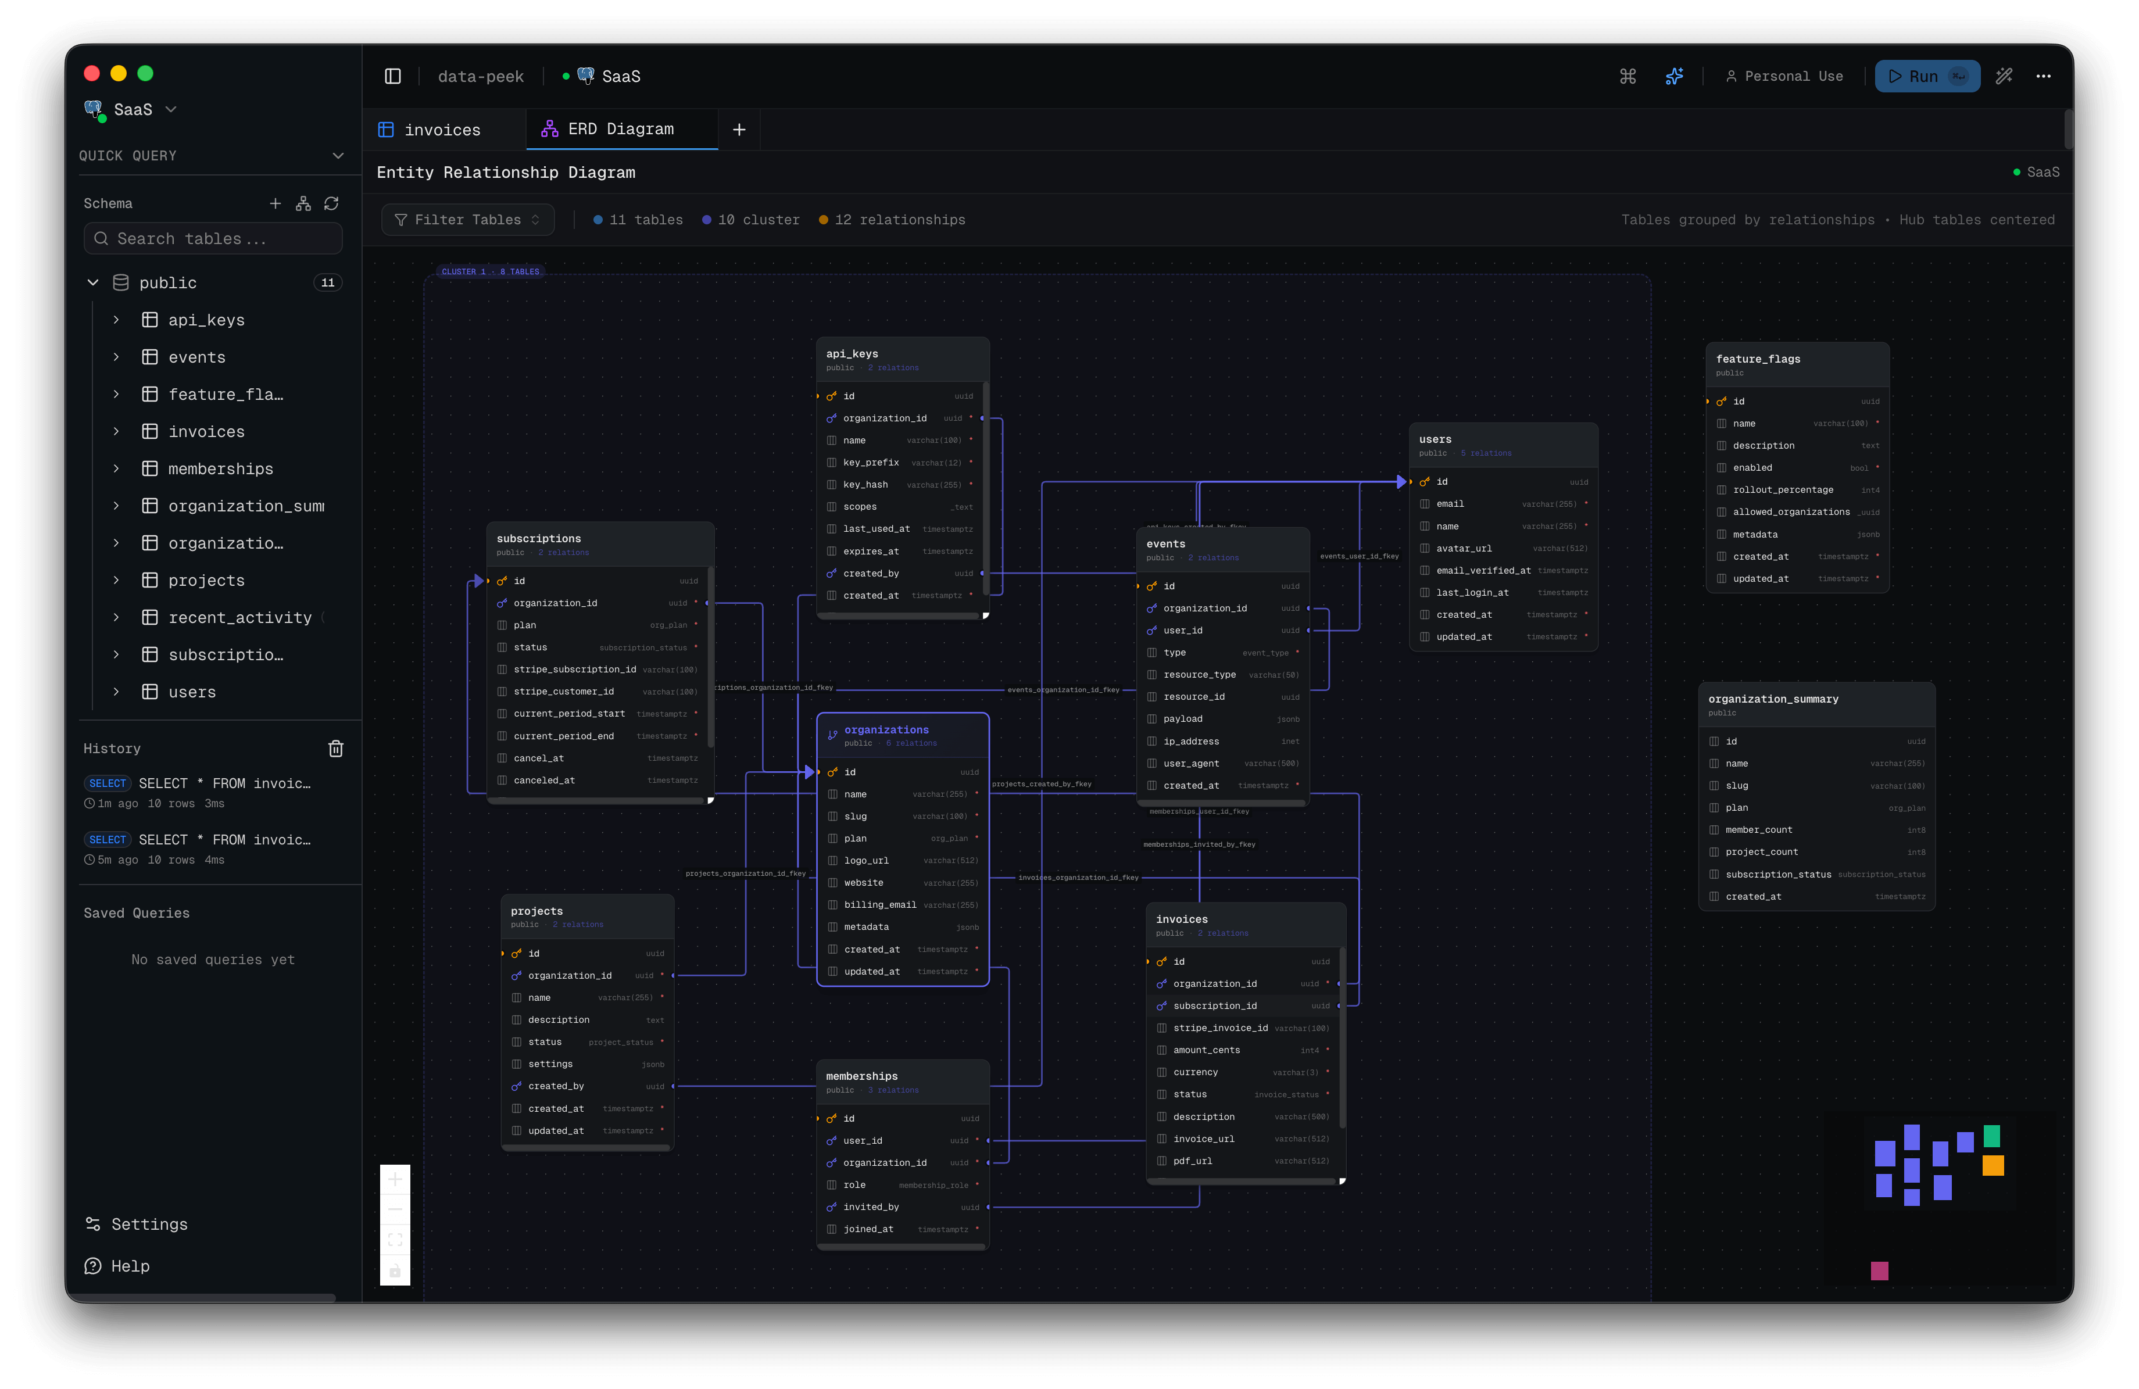Click the blue AI sparkle icon
Image resolution: width=2139 pixels, height=1389 pixels.
coord(1675,76)
